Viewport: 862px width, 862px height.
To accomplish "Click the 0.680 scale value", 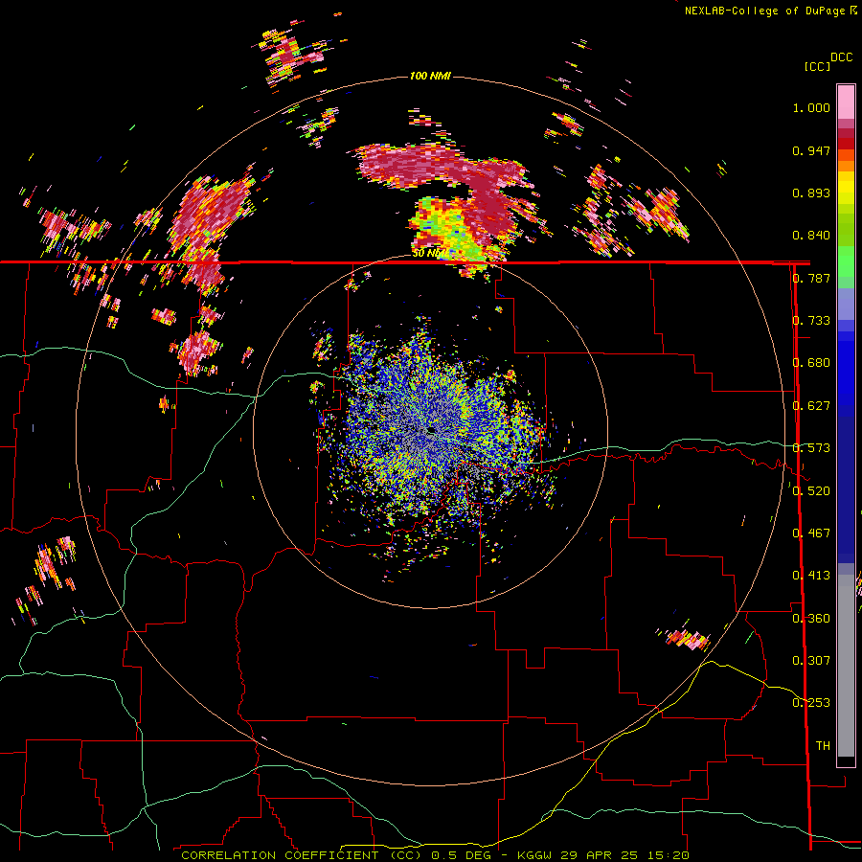I will coord(811,363).
